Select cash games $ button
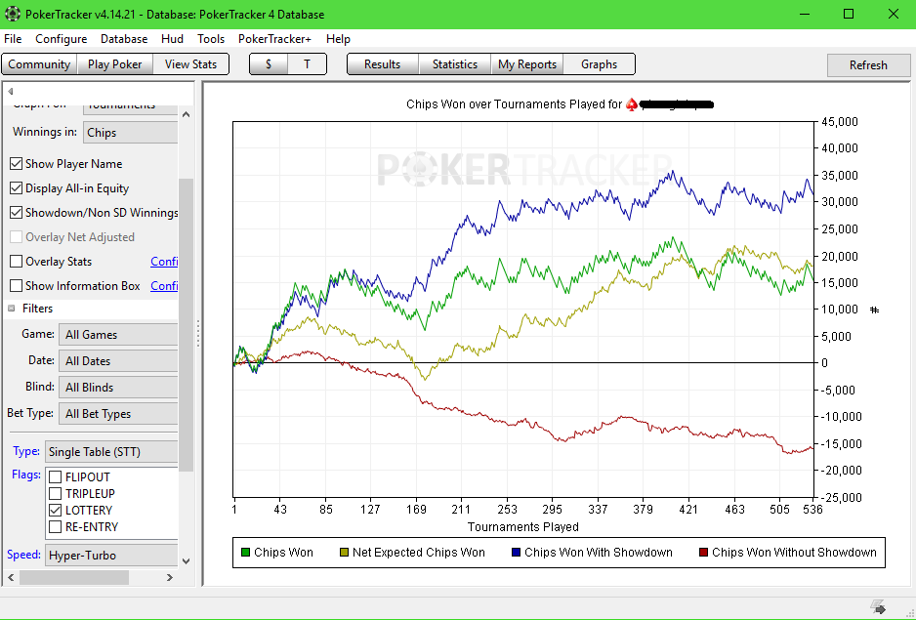Viewport: 916px width, 620px height. [x=269, y=64]
